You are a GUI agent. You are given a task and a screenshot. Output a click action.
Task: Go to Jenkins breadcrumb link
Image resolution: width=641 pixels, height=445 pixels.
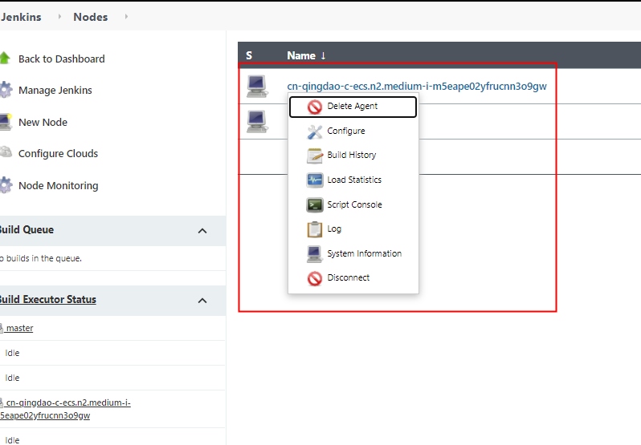point(21,17)
